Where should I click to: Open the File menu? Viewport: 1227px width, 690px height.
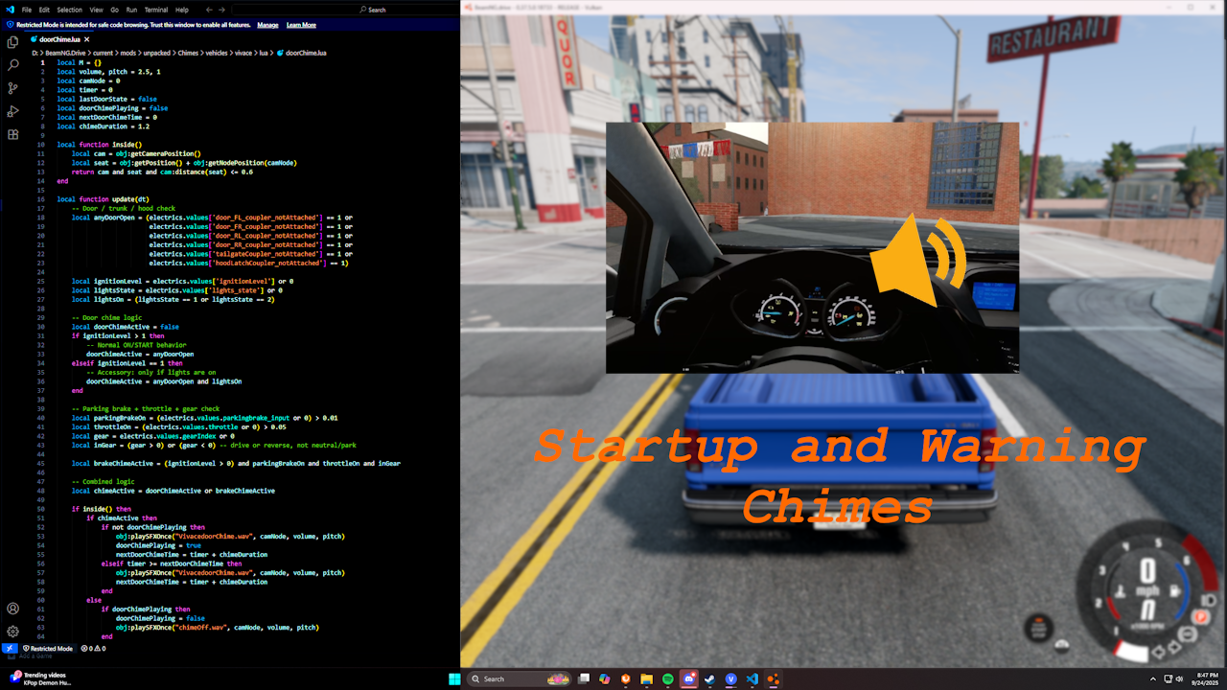tap(27, 10)
